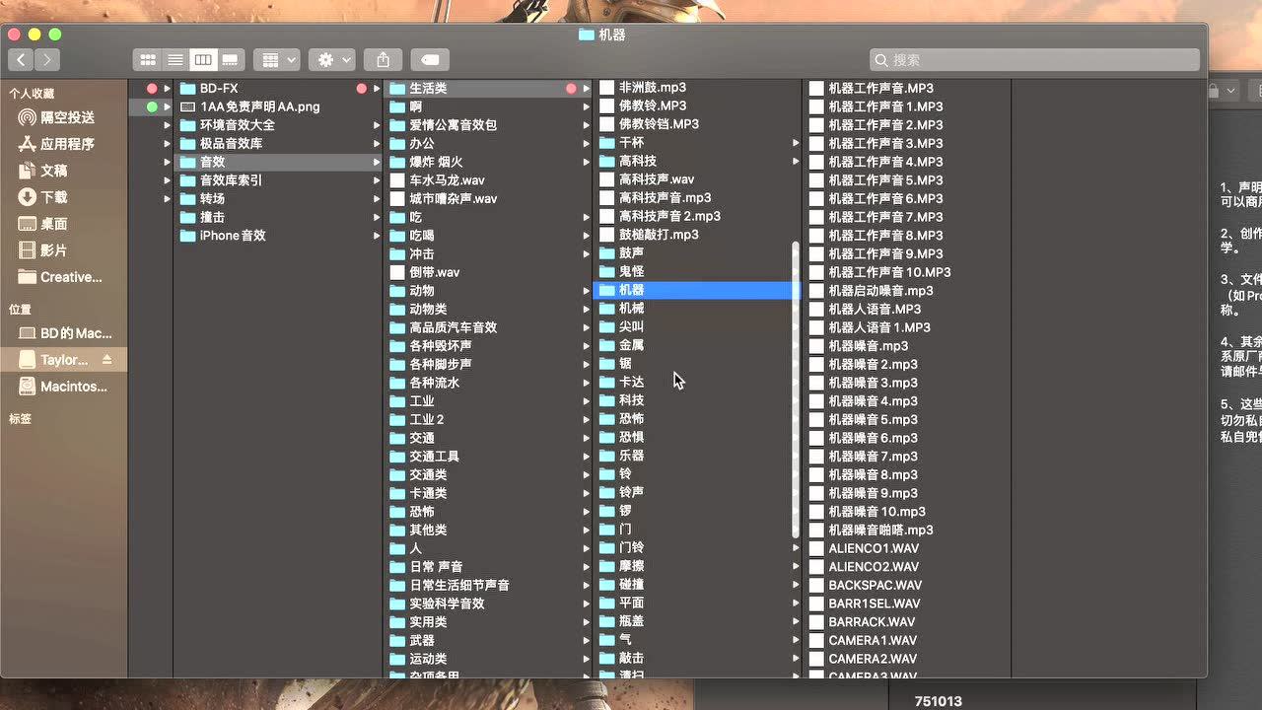Open the action gear dropdown menu
Screen dimensions: 1262x710
(331, 60)
